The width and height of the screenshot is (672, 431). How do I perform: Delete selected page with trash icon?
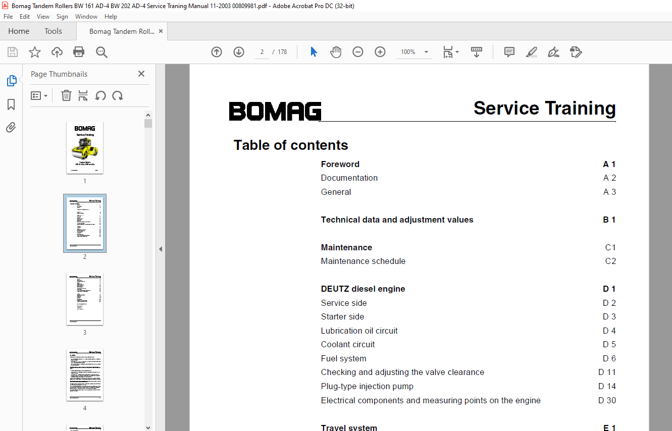[66, 95]
